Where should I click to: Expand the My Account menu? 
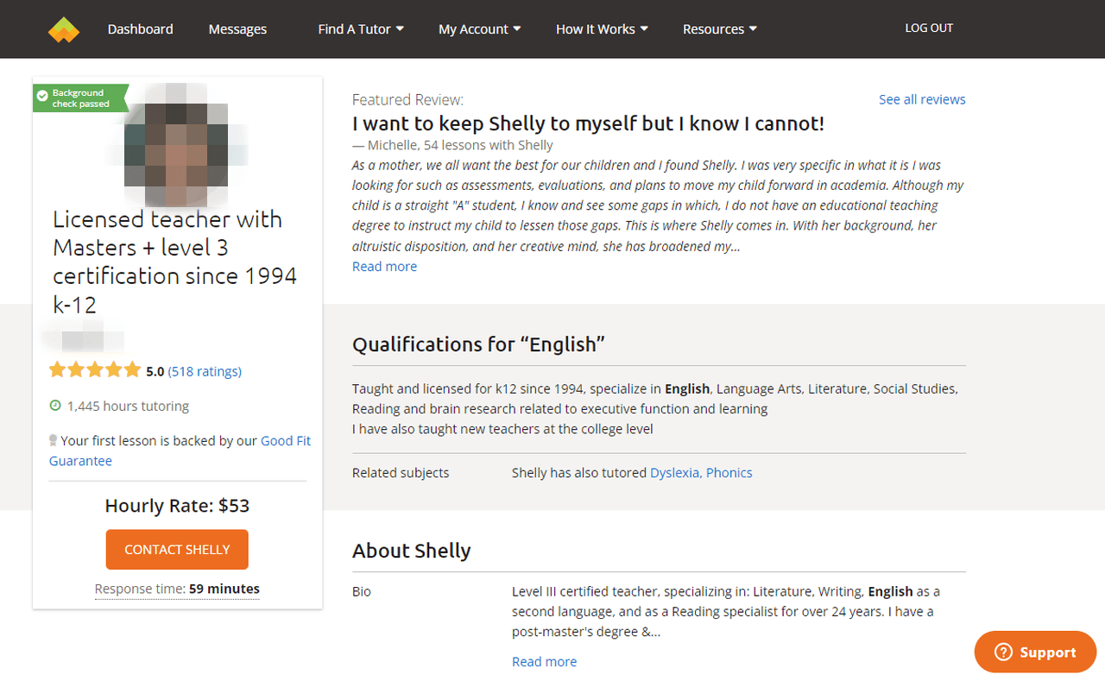(x=479, y=29)
